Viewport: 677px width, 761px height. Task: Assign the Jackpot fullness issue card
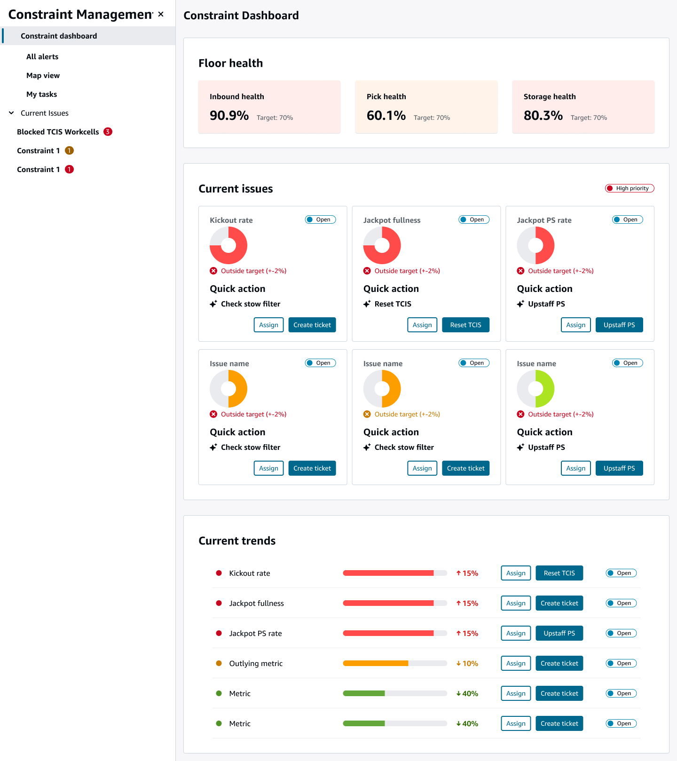[422, 325]
